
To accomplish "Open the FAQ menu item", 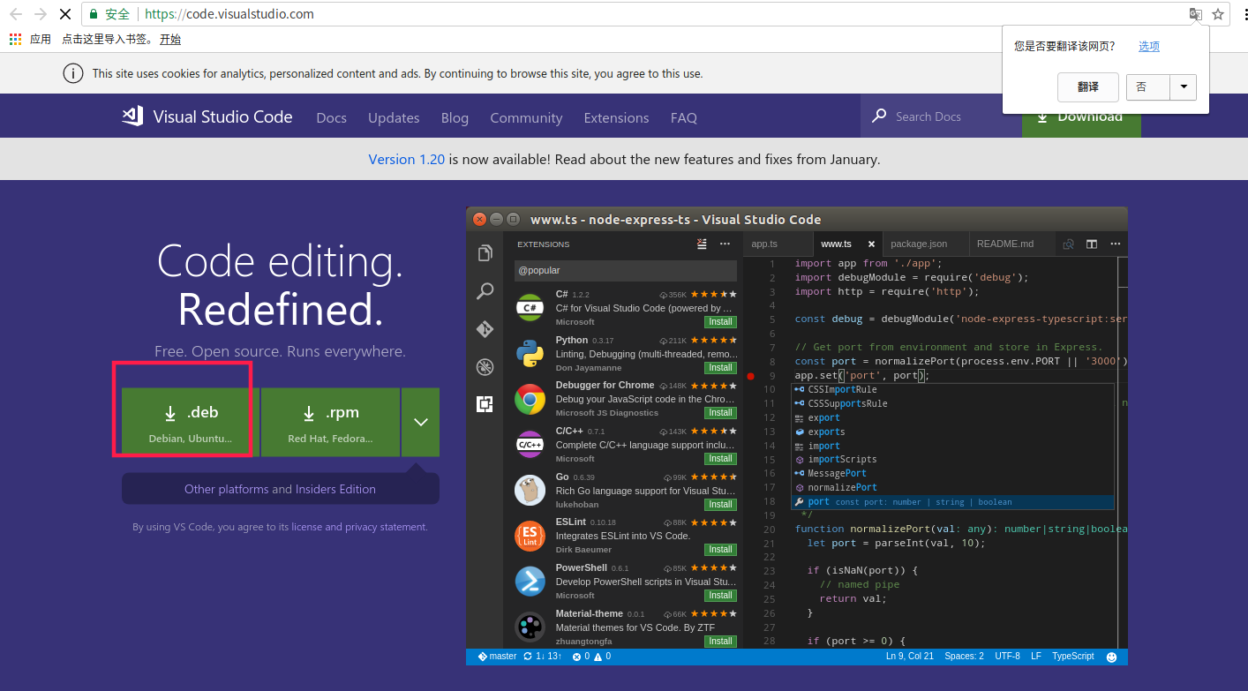I will click(x=683, y=117).
